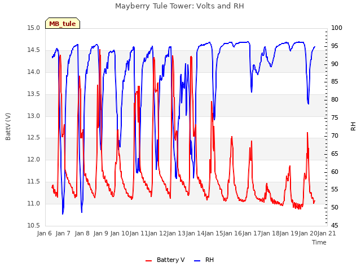Image resolution: width=361 pixels, height=271 pixels.
Task: Click the 11.0 value on left axis
Action: (x=34, y=203)
